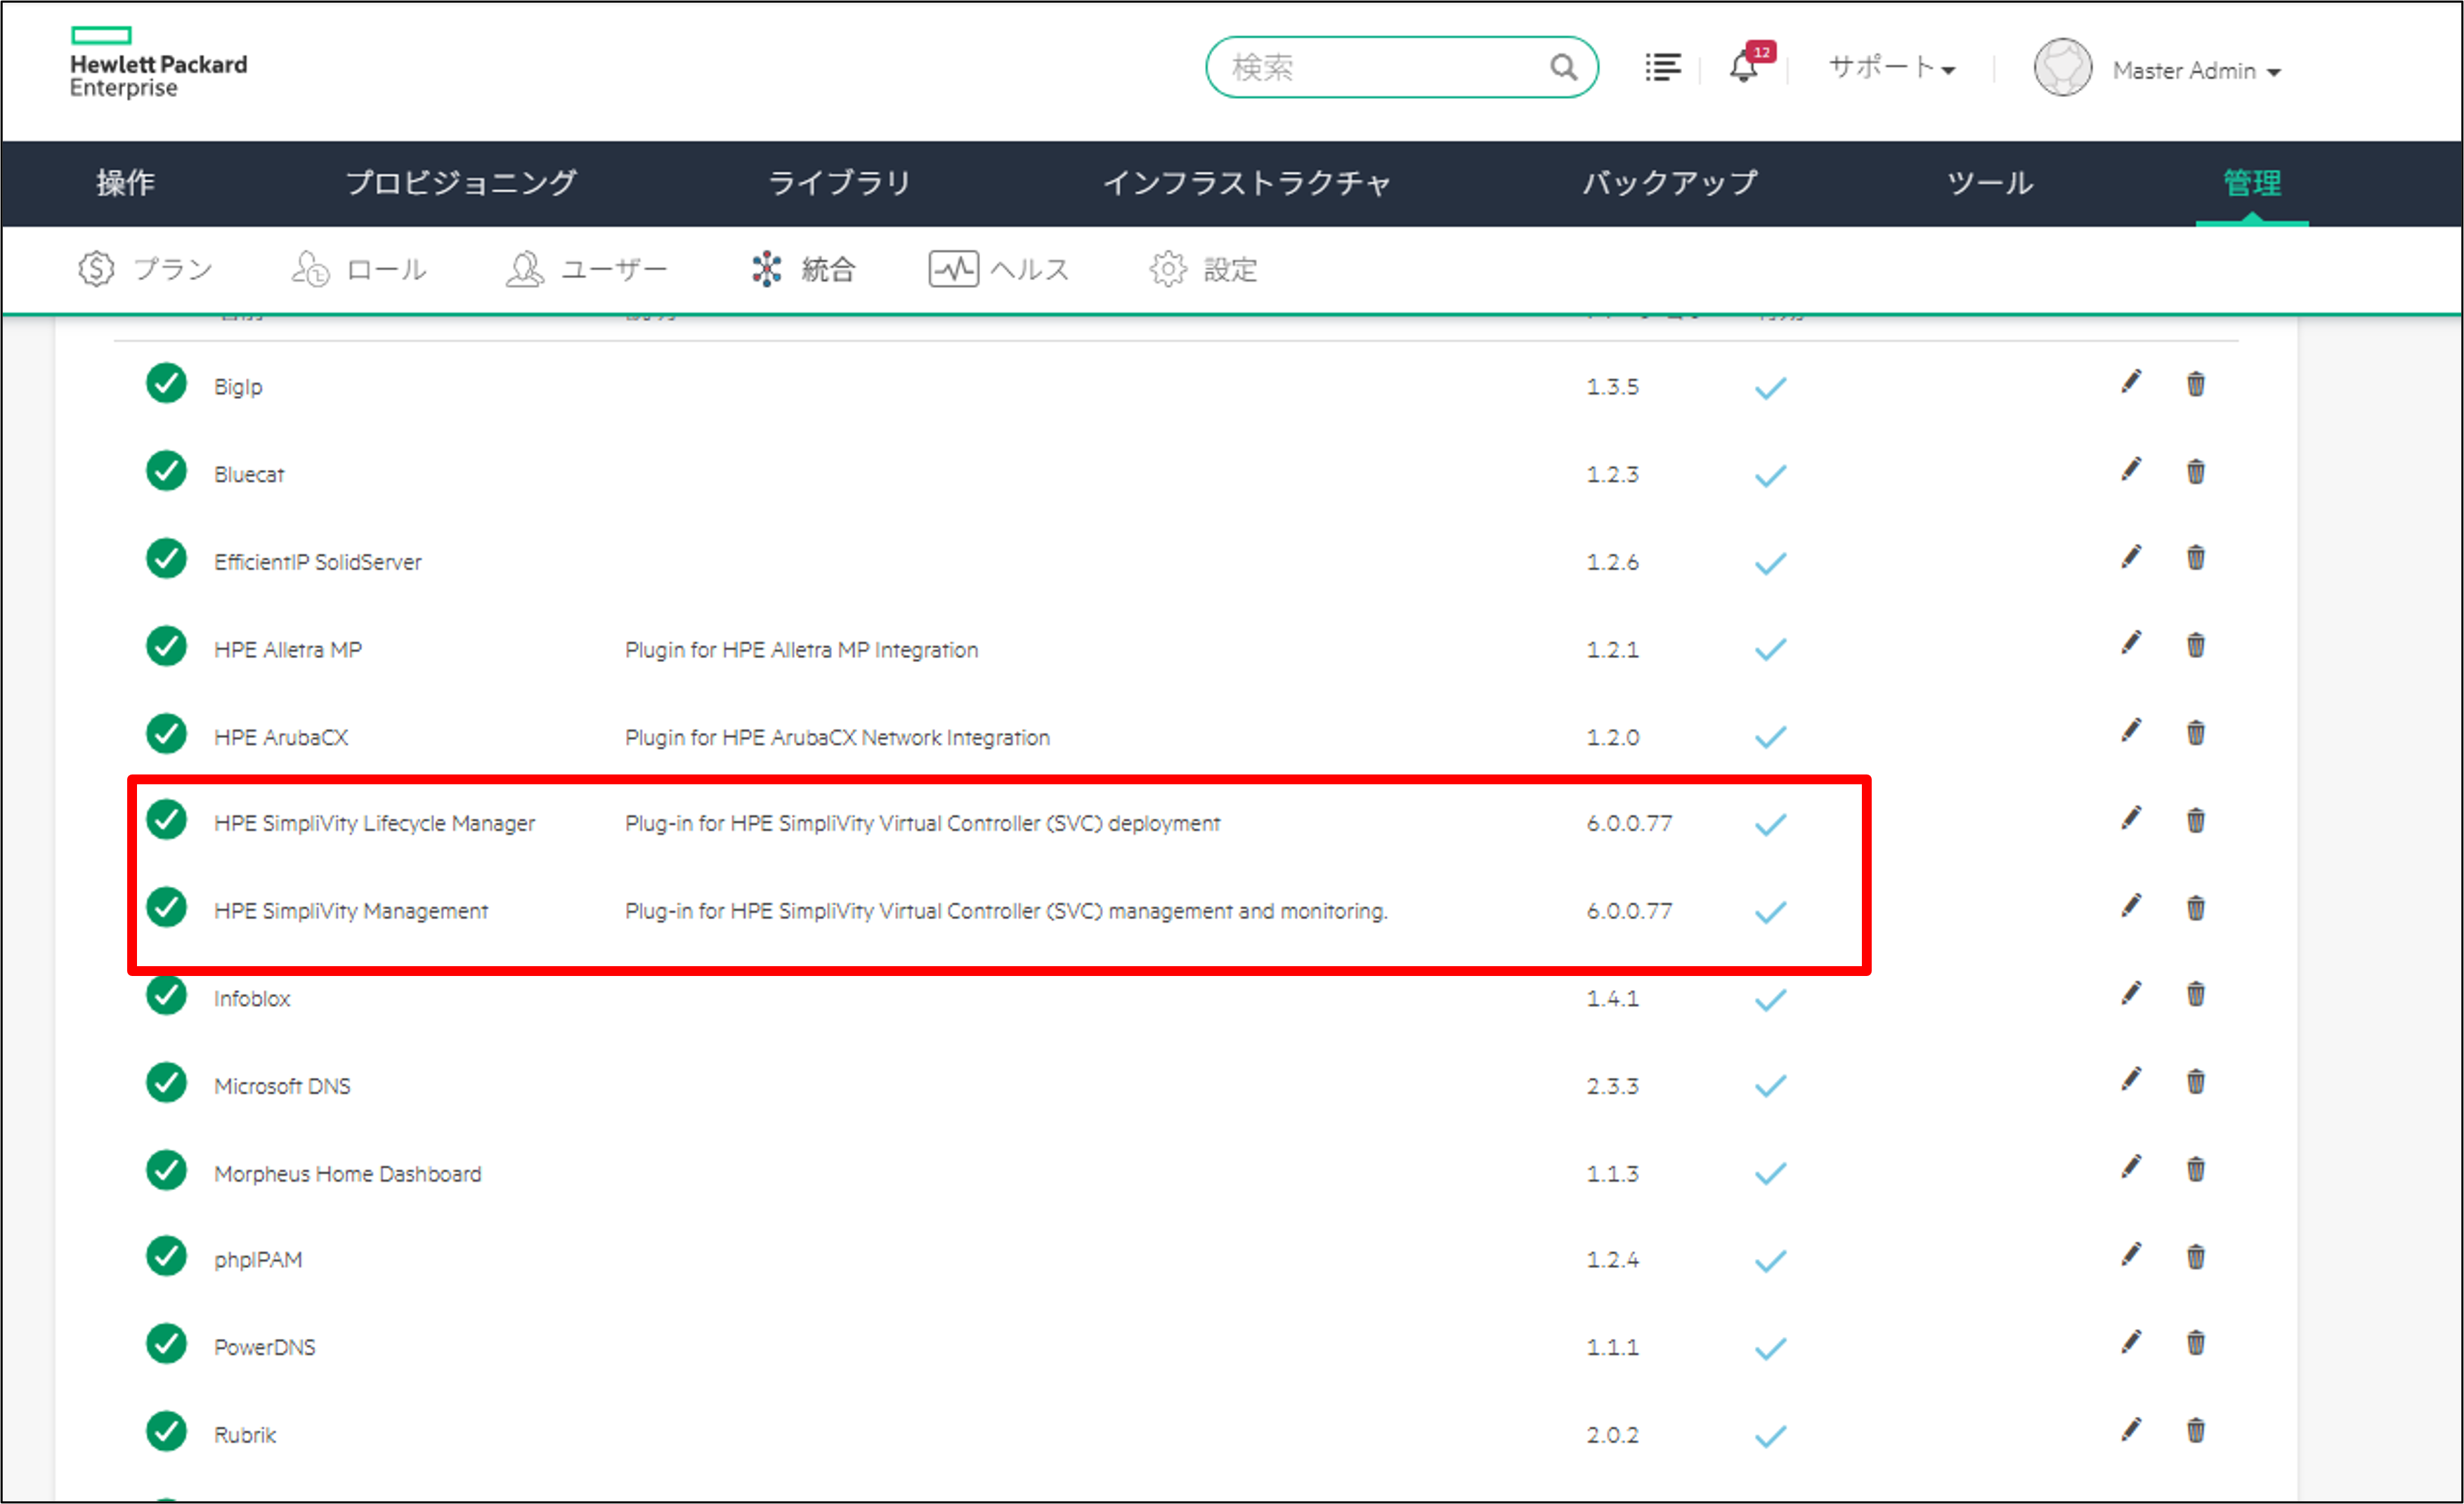Image resolution: width=2464 pixels, height=1504 pixels.
Task: Edit HPE SimpliVity Lifecycle Manager pencil icon
Action: coord(2131,819)
